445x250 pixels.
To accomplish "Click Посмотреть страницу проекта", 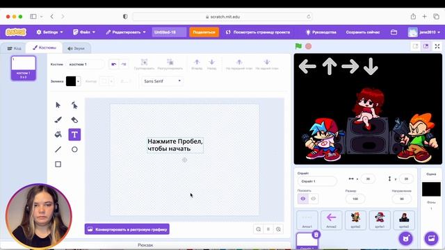I will pos(258,32).
